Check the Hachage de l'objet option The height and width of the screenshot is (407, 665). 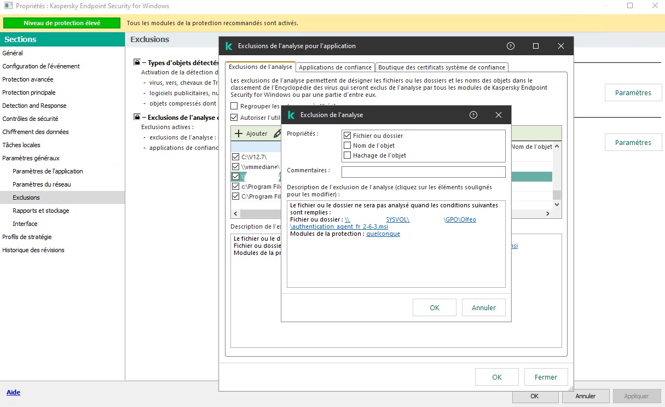point(346,155)
